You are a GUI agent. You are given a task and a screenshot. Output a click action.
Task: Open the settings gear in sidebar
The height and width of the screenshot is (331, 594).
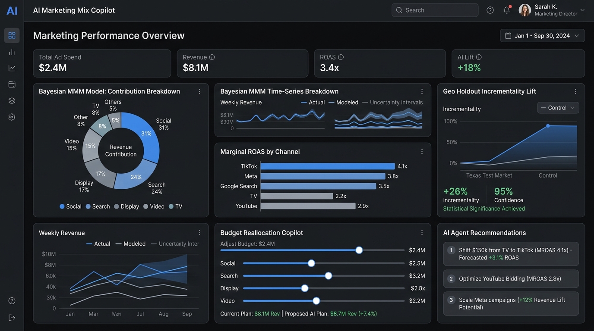pos(12,117)
